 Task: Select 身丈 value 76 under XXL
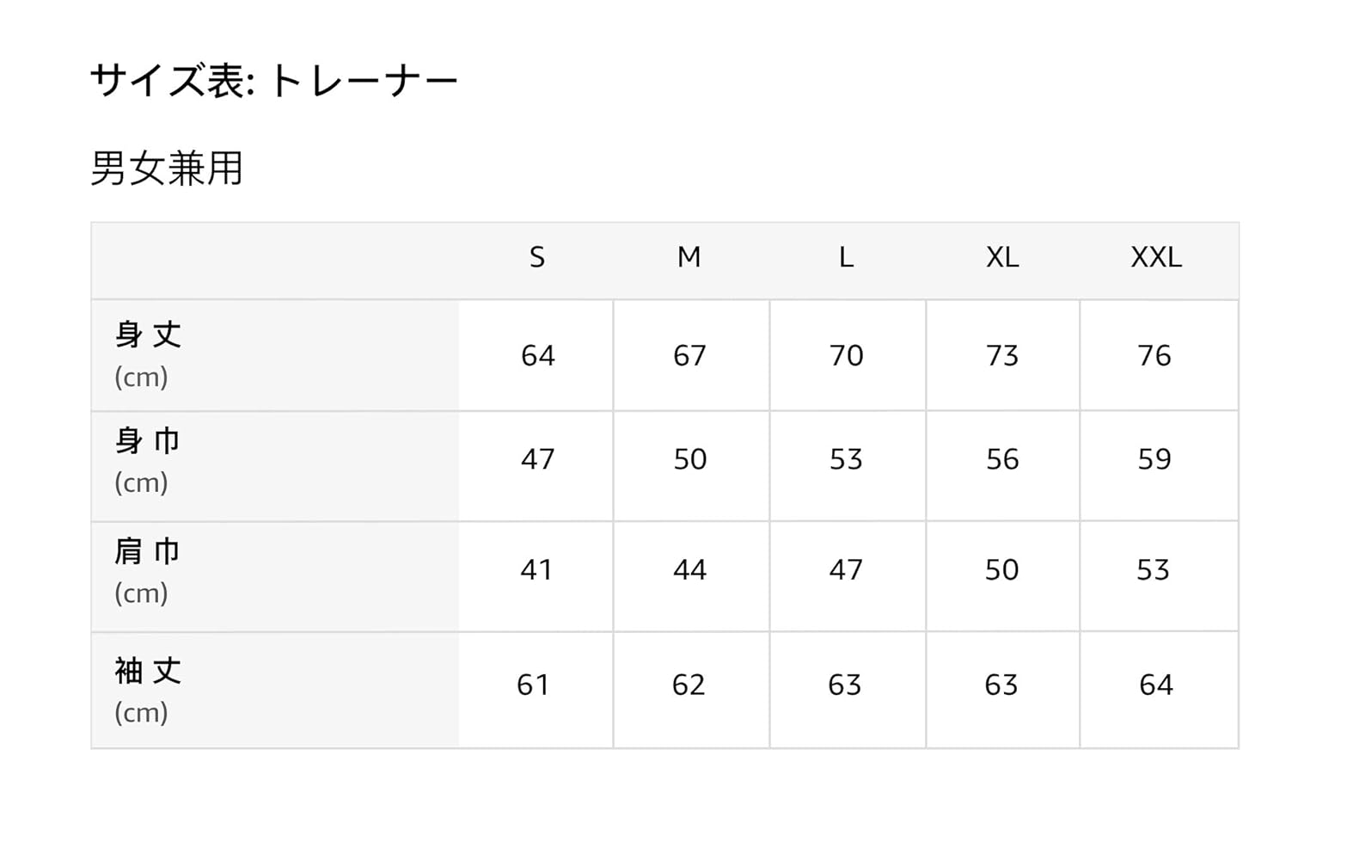coord(1154,355)
